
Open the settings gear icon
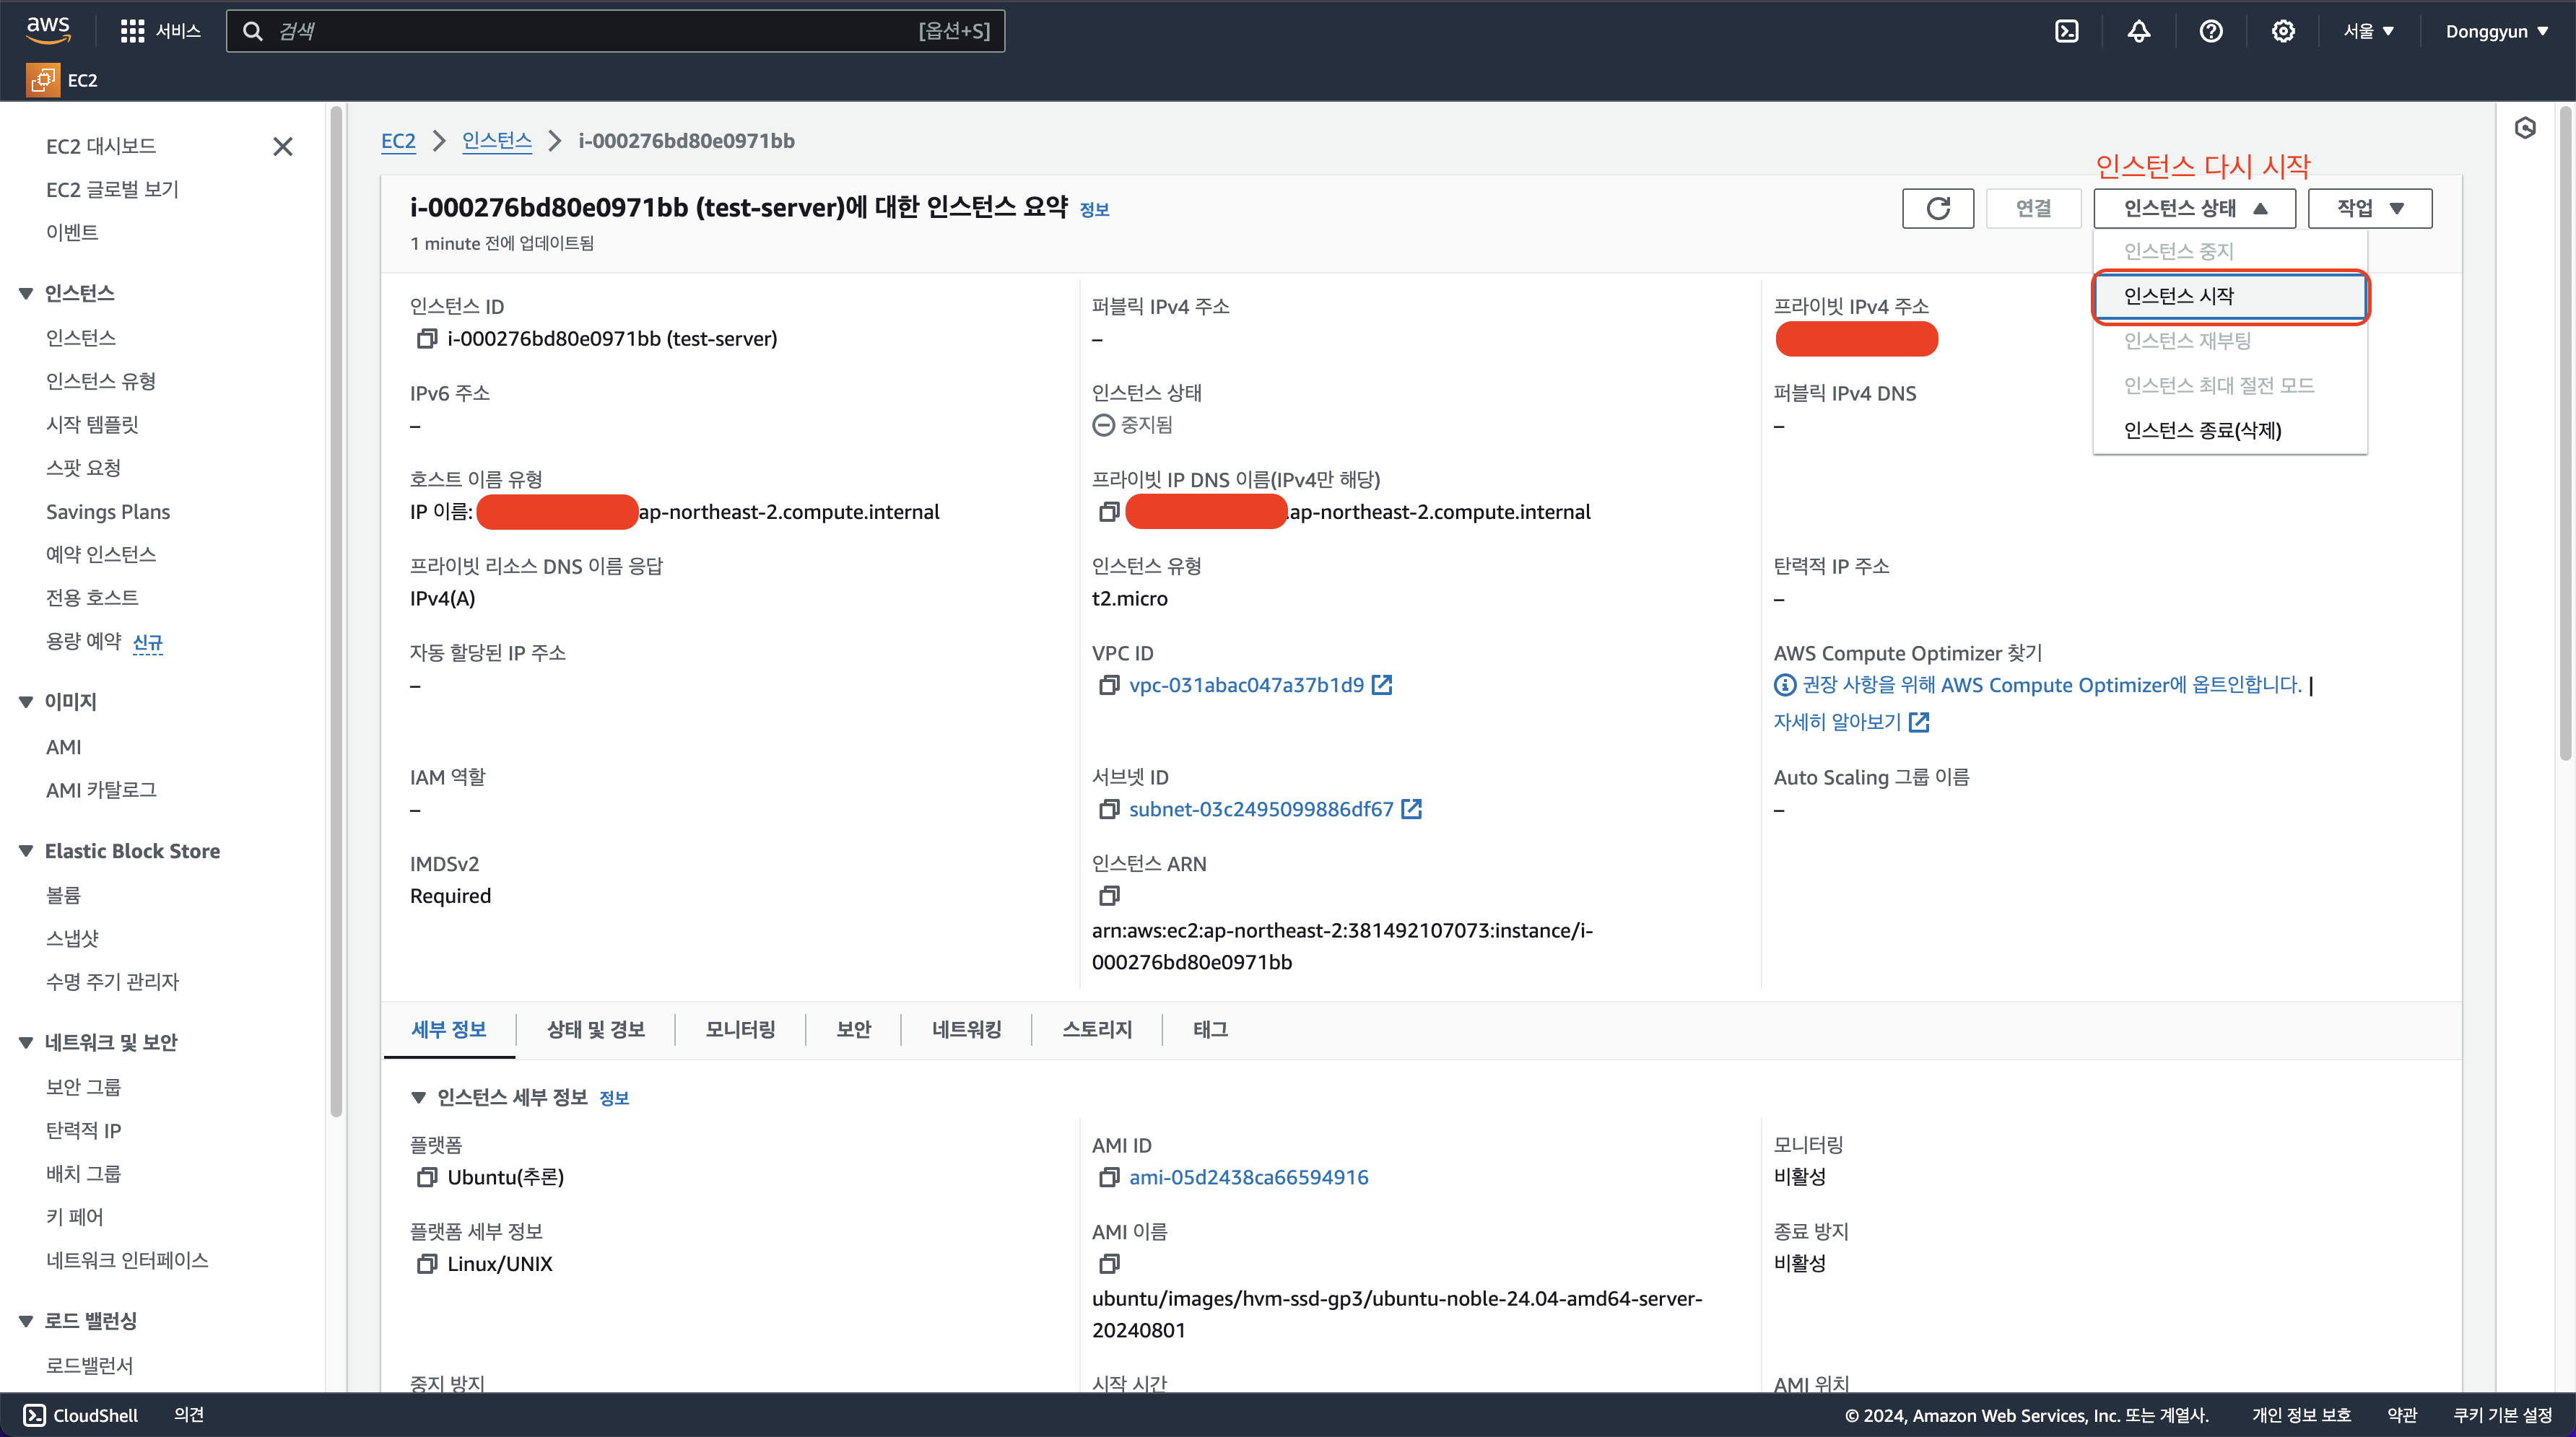pyautogui.click(x=2282, y=31)
